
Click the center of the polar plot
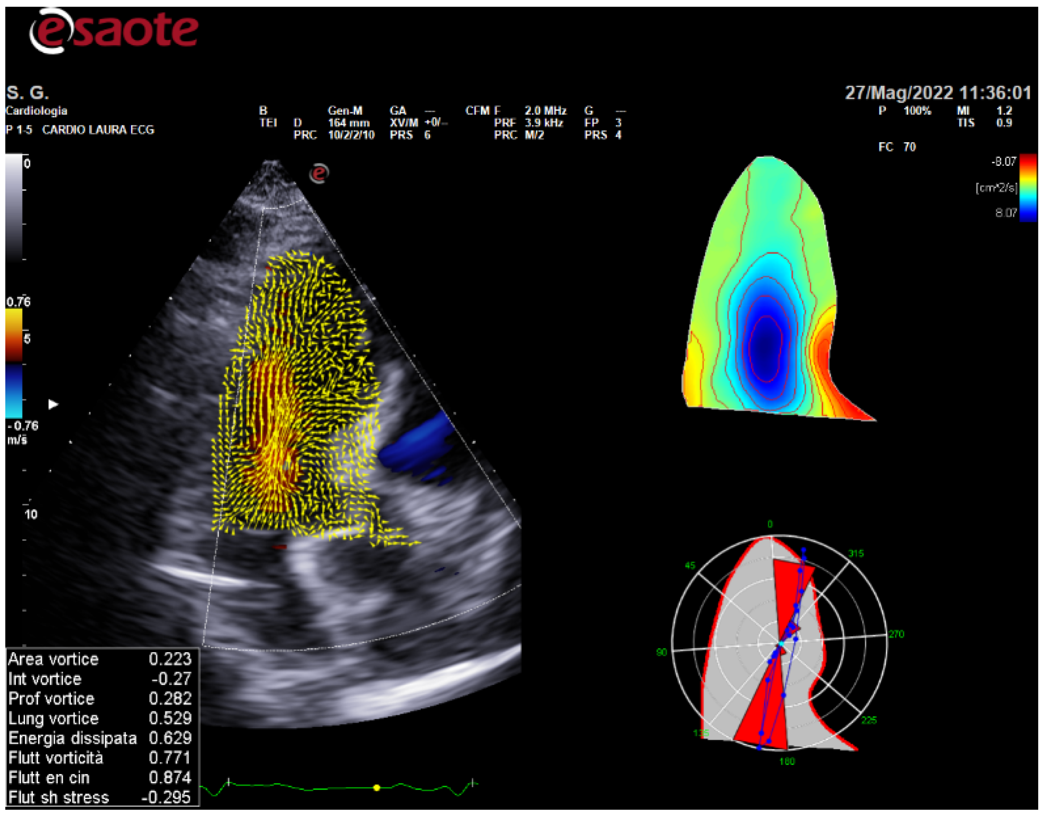click(x=781, y=643)
